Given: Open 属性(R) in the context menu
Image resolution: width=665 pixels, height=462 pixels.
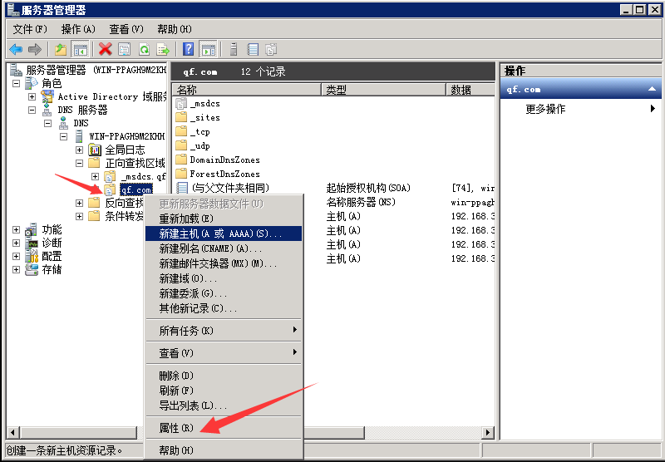Looking at the screenshot, I should [224, 428].
